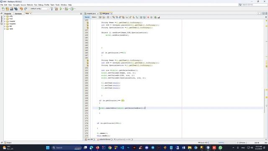Open the default config combo box
The width and height of the screenshot is (268, 151).
click(x=39, y=9)
